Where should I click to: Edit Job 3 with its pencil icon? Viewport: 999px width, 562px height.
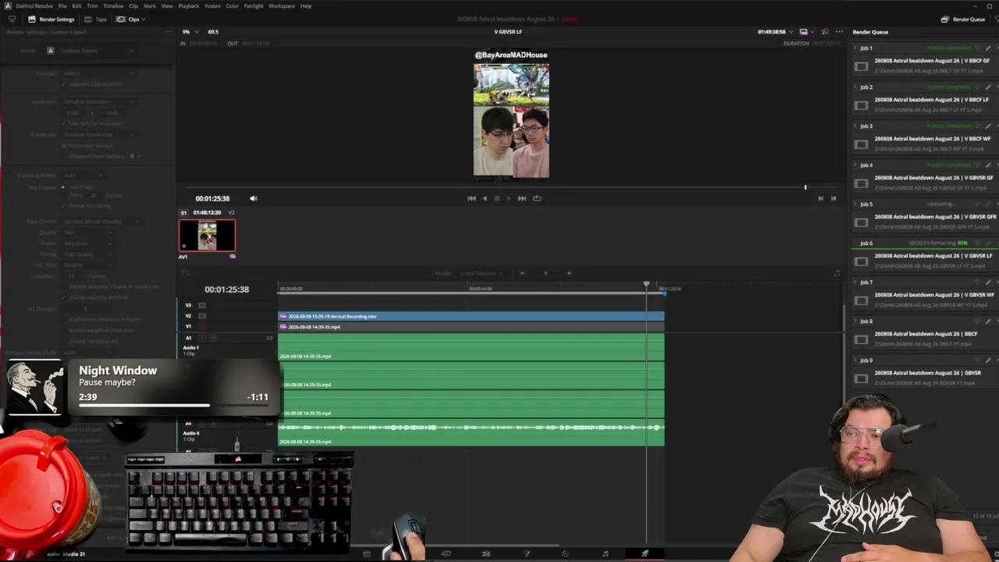click(988, 126)
